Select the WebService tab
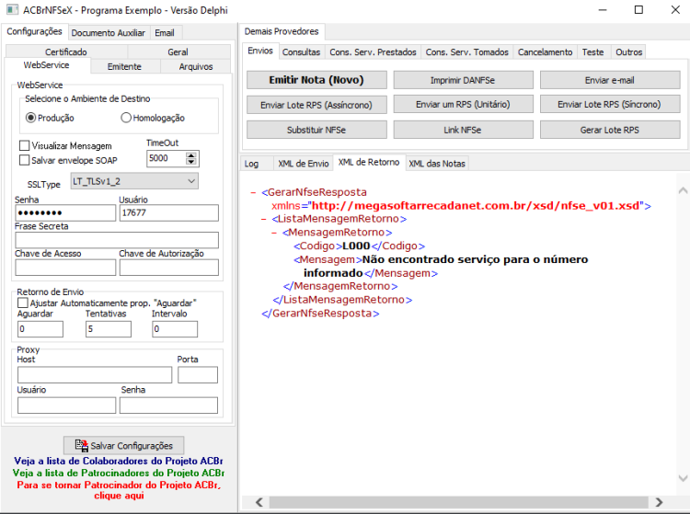690x514 pixels. pyautogui.click(x=46, y=65)
